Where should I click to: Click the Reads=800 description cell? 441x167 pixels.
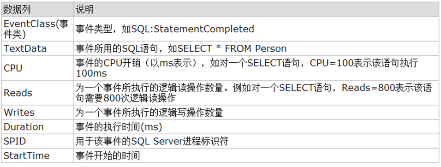[x=256, y=93]
